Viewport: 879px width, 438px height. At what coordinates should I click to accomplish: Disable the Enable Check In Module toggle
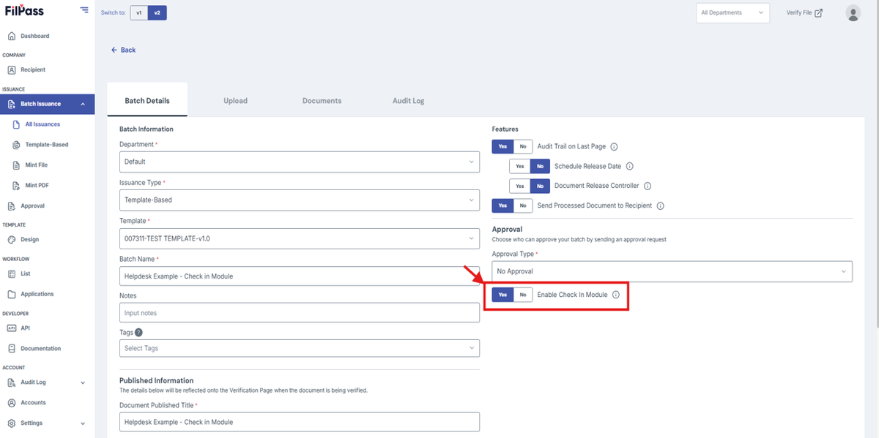pos(523,294)
